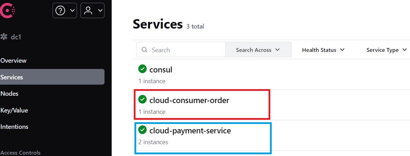This screenshot has height=156, width=410.
Task: Open the user account menu icon
Action: (x=88, y=11)
